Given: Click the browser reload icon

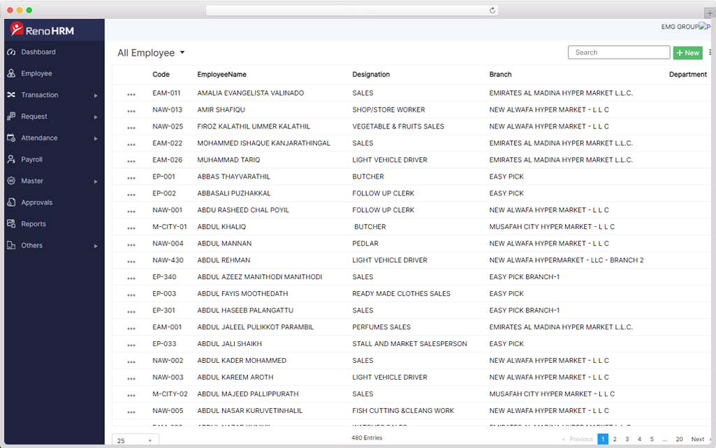Looking at the screenshot, I should [x=492, y=10].
